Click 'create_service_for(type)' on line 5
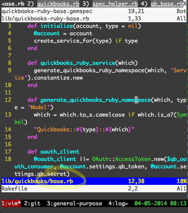The image size is (188, 213). point(73,41)
